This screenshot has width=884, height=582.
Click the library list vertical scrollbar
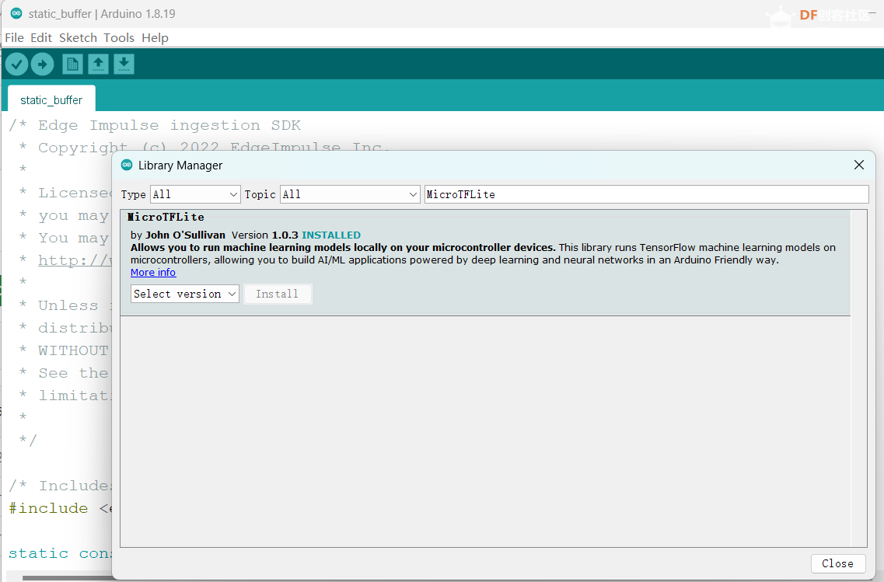pyautogui.click(x=858, y=378)
